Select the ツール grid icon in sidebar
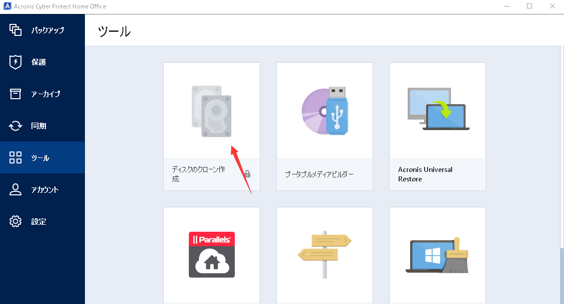Image resolution: width=564 pixels, height=304 pixels. tap(15, 157)
